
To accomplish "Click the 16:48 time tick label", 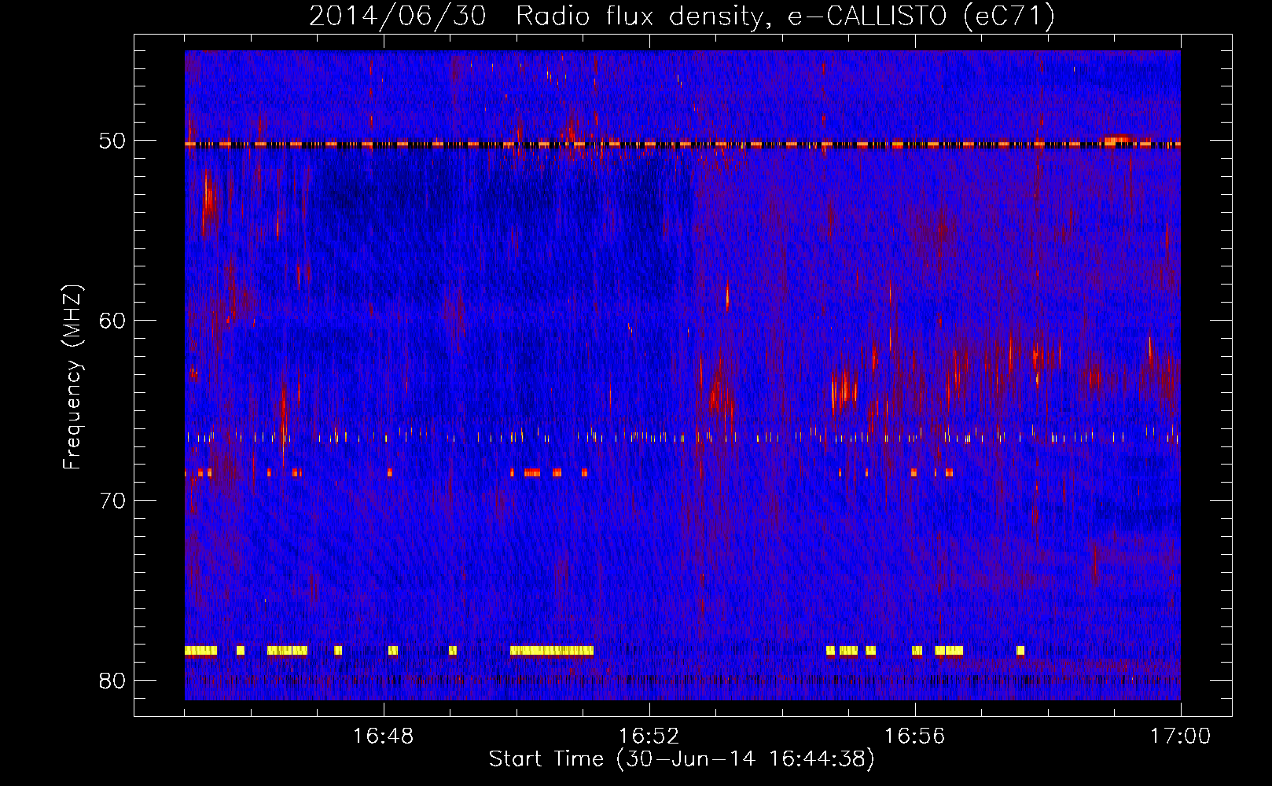I will pos(384,736).
